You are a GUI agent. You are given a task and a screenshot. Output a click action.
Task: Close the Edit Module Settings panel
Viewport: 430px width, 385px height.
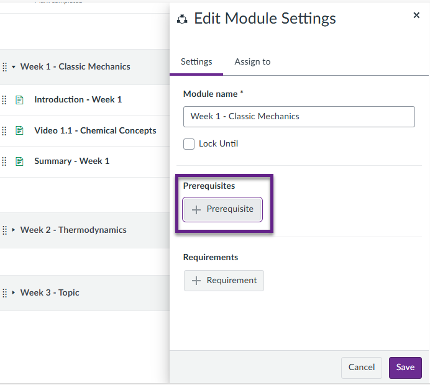pyautogui.click(x=416, y=16)
